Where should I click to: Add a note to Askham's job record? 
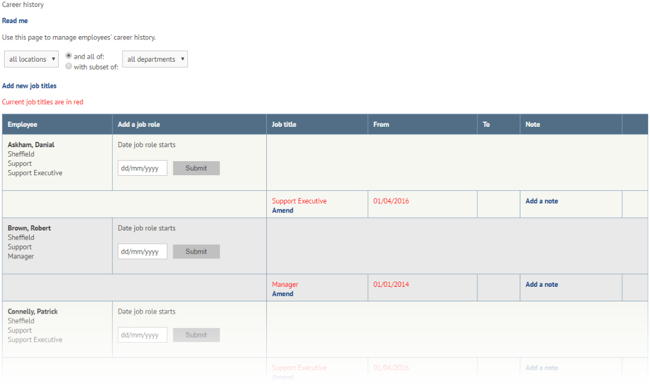541,201
